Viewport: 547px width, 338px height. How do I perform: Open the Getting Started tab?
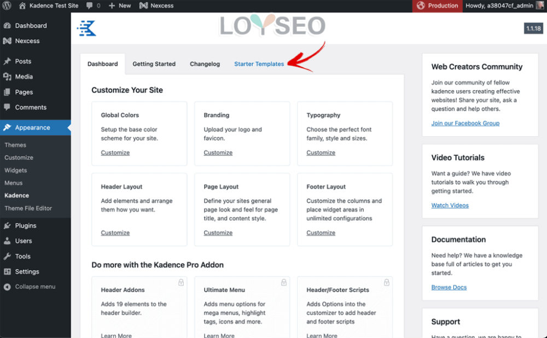154,64
